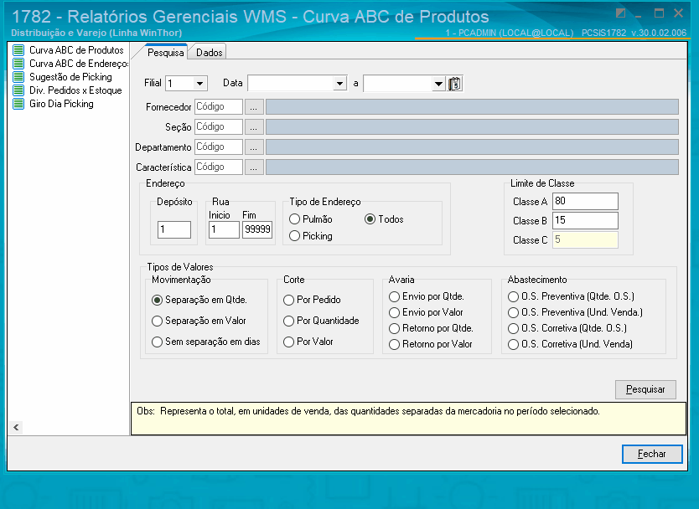The image size is (699, 509).
Task: Open the Fornecedor lookup ellipsis button
Action: (254, 107)
